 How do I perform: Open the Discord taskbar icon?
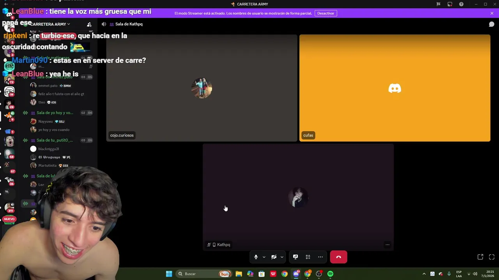[296, 274]
